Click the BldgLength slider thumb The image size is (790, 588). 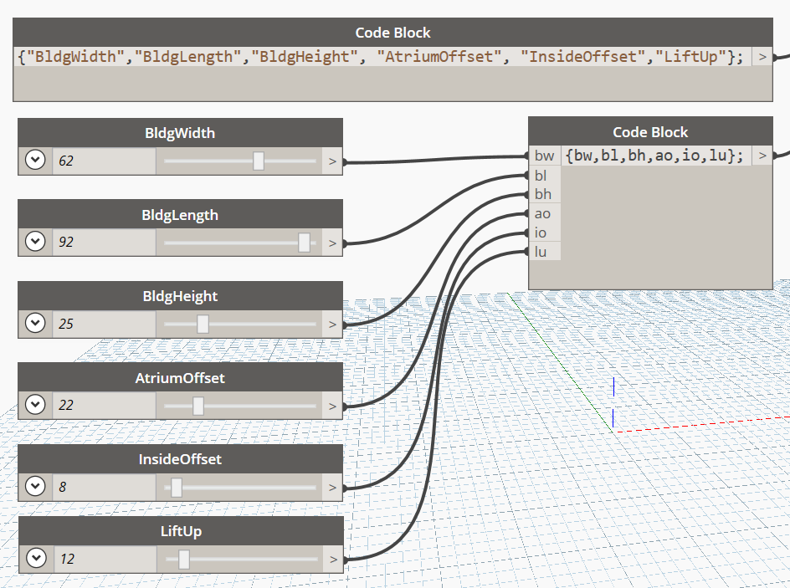coord(305,243)
